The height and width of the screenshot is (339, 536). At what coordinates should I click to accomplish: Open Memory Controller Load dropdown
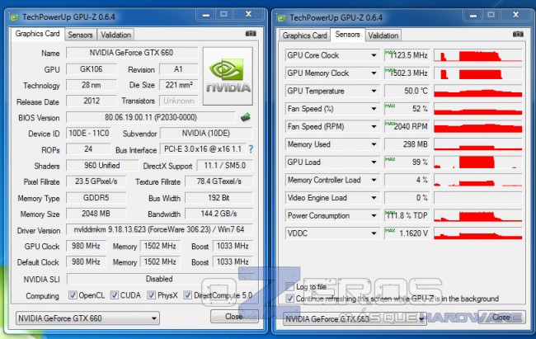click(x=374, y=180)
